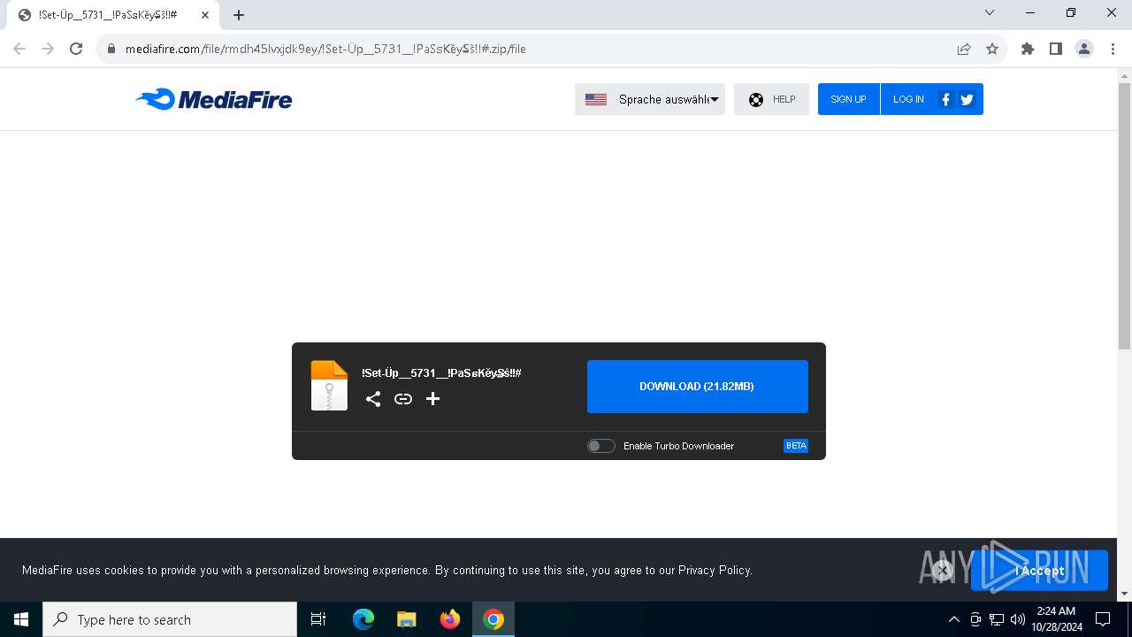
Task: Open network icon in tray
Action: click(997, 619)
